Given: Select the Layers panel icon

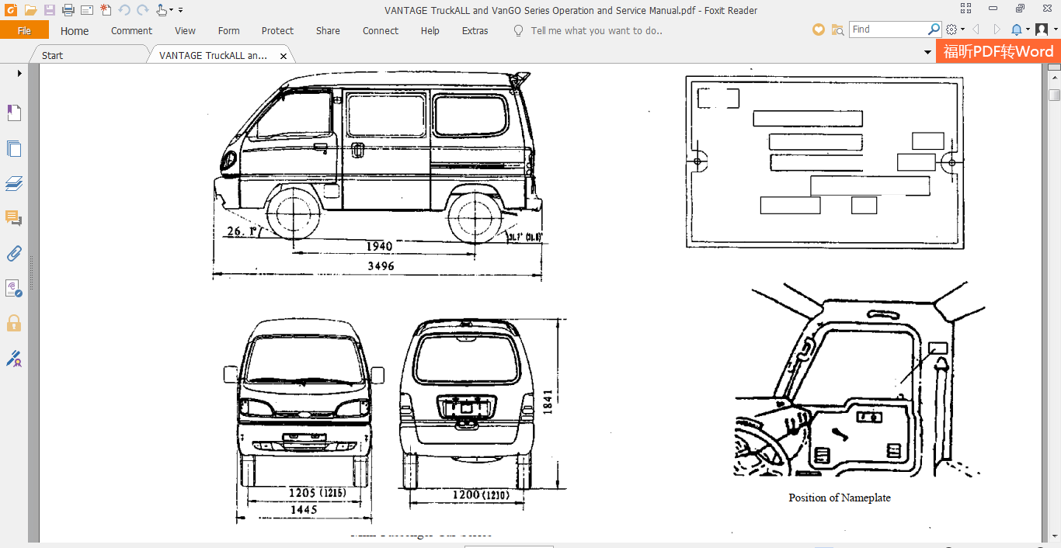Looking at the screenshot, I should [x=14, y=184].
